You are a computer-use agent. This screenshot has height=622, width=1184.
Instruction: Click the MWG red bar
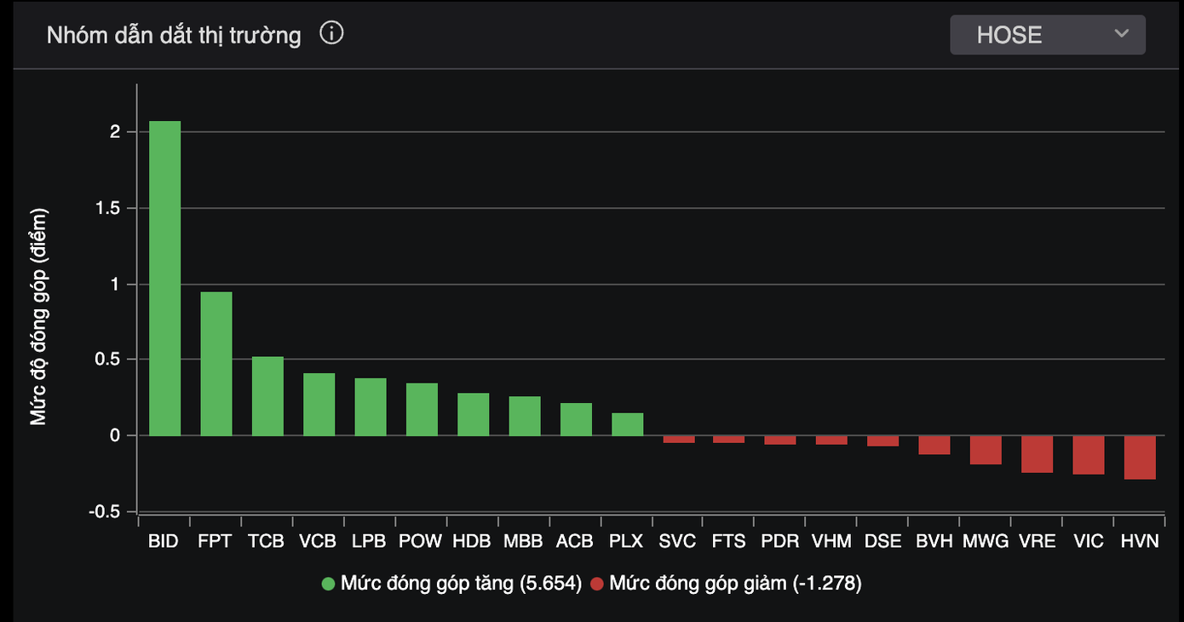point(986,450)
